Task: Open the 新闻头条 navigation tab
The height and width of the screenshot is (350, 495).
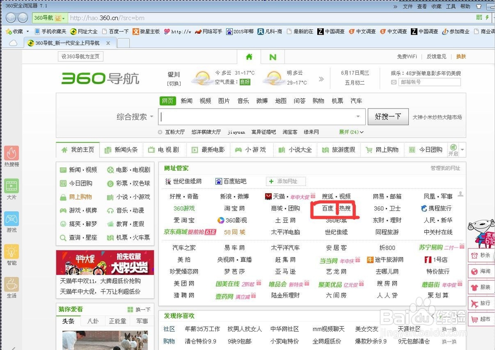Action: tap(121, 150)
